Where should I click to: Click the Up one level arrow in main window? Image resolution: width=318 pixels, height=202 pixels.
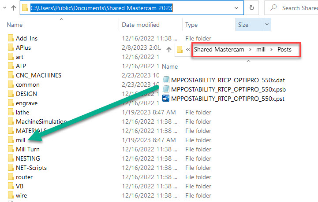(x=14, y=8)
